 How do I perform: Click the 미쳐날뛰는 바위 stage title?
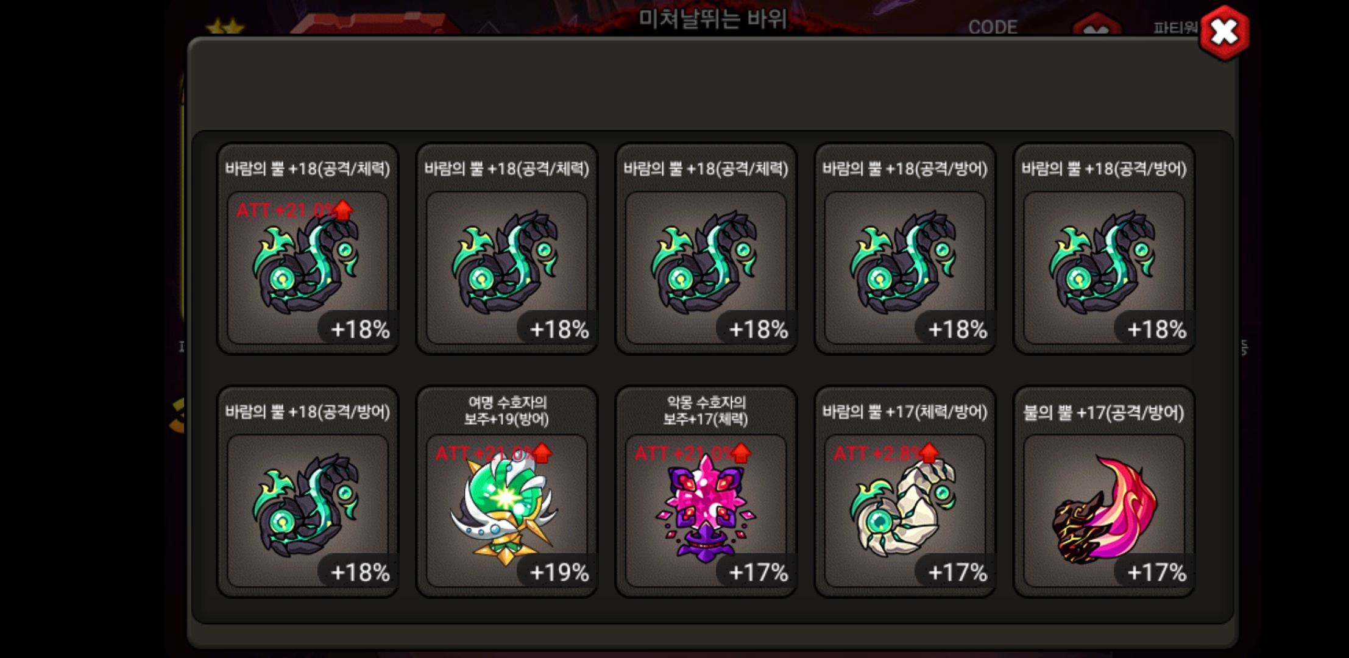(713, 19)
